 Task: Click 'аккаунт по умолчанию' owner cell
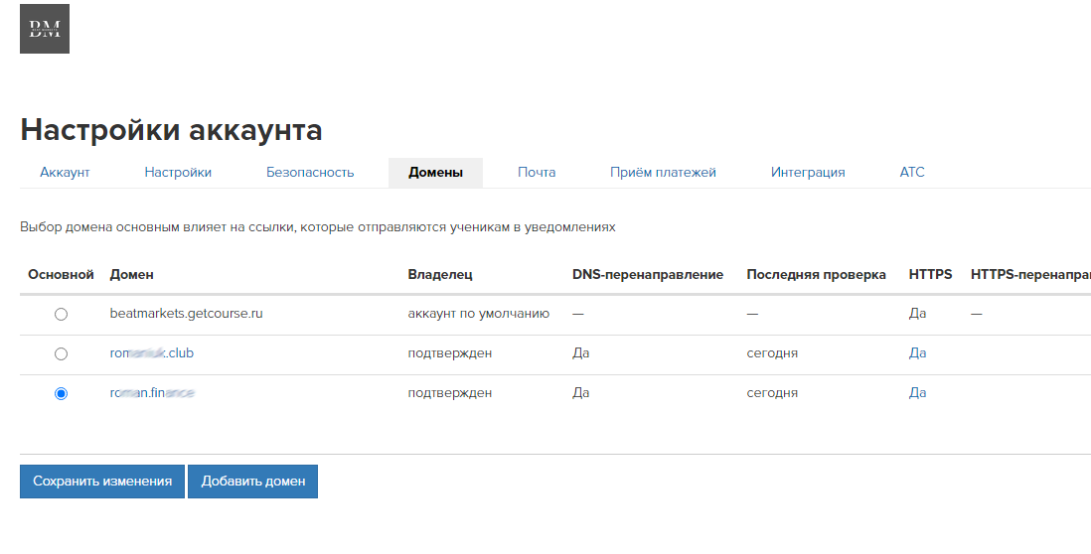click(x=479, y=314)
